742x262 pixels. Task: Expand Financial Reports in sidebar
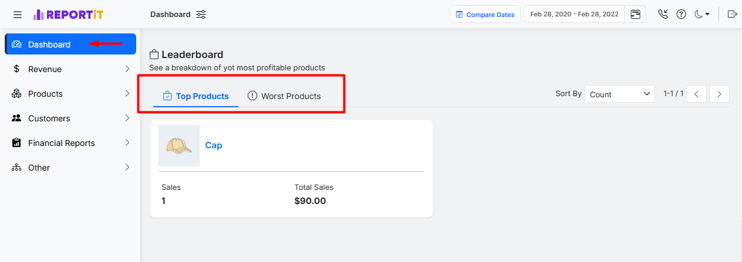[70, 143]
